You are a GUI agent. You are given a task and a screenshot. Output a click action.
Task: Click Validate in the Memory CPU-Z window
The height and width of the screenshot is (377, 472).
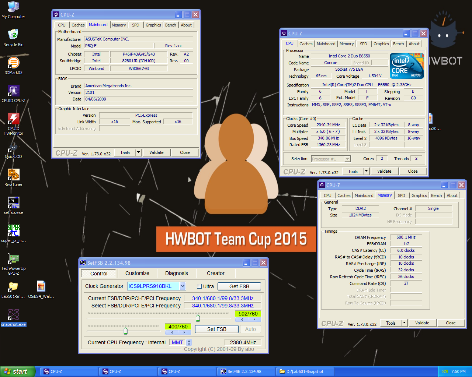[422, 323]
